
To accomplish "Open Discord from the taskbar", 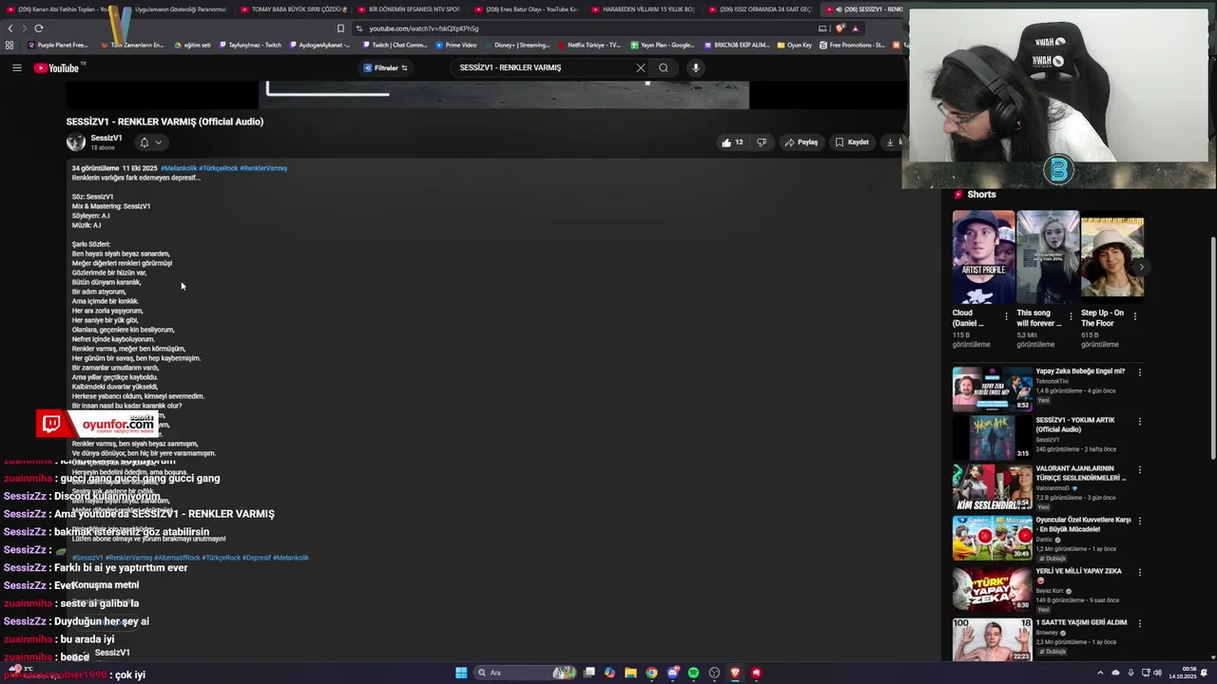I will click(x=672, y=673).
